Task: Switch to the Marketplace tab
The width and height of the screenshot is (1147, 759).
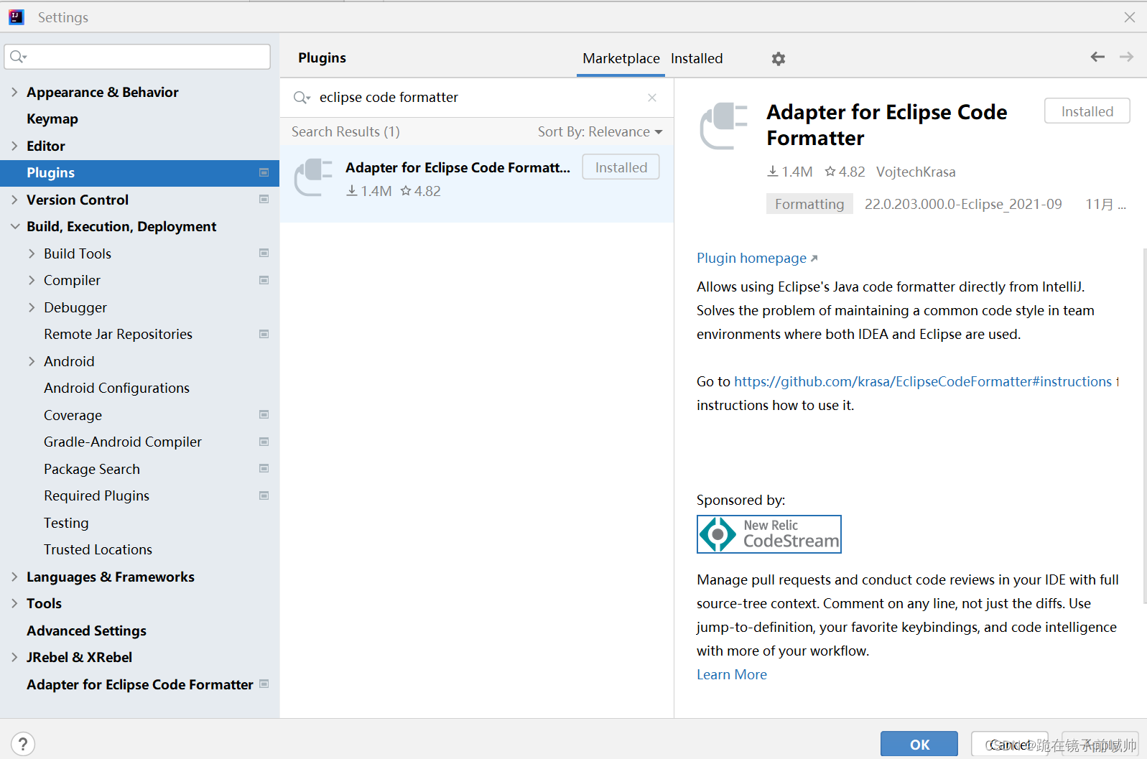Action: click(x=621, y=59)
